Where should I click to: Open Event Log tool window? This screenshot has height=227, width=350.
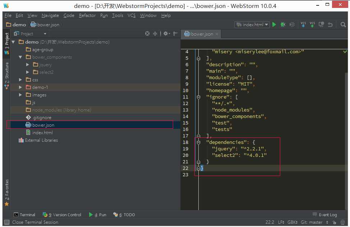[x=325, y=215]
